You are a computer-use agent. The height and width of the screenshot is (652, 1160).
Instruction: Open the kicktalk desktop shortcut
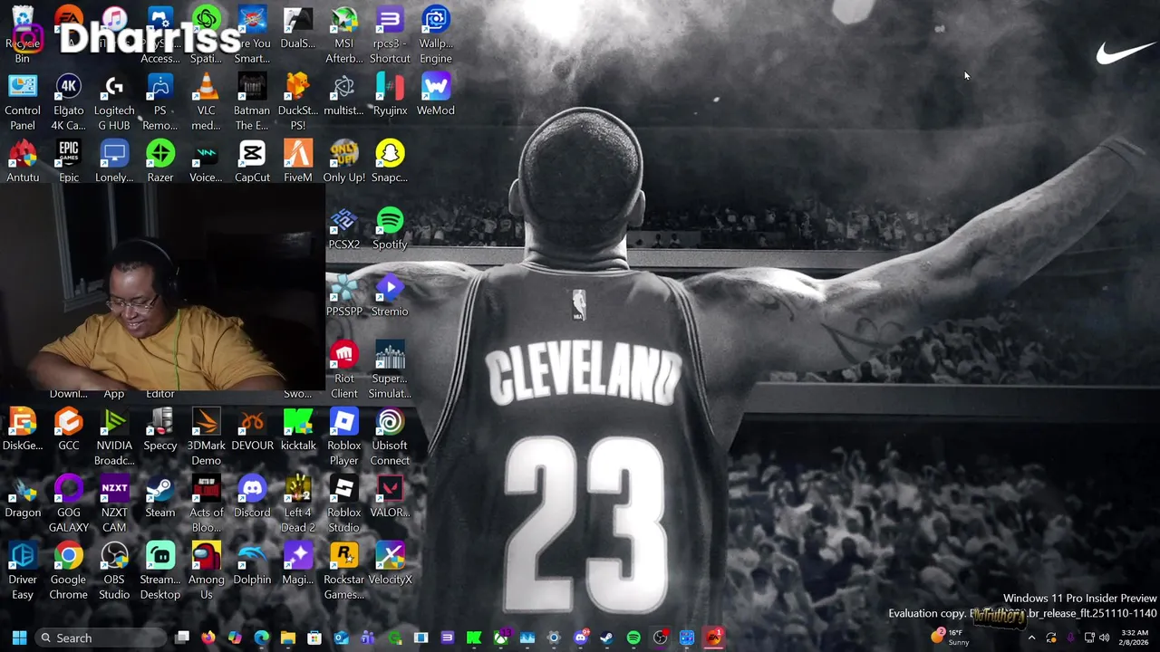pyautogui.click(x=298, y=429)
